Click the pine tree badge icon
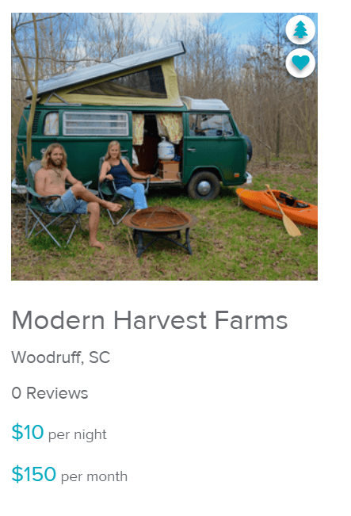 300,29
